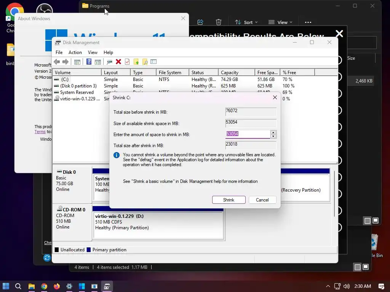Click the folder with green arrow toolbar icon

click(x=136, y=62)
